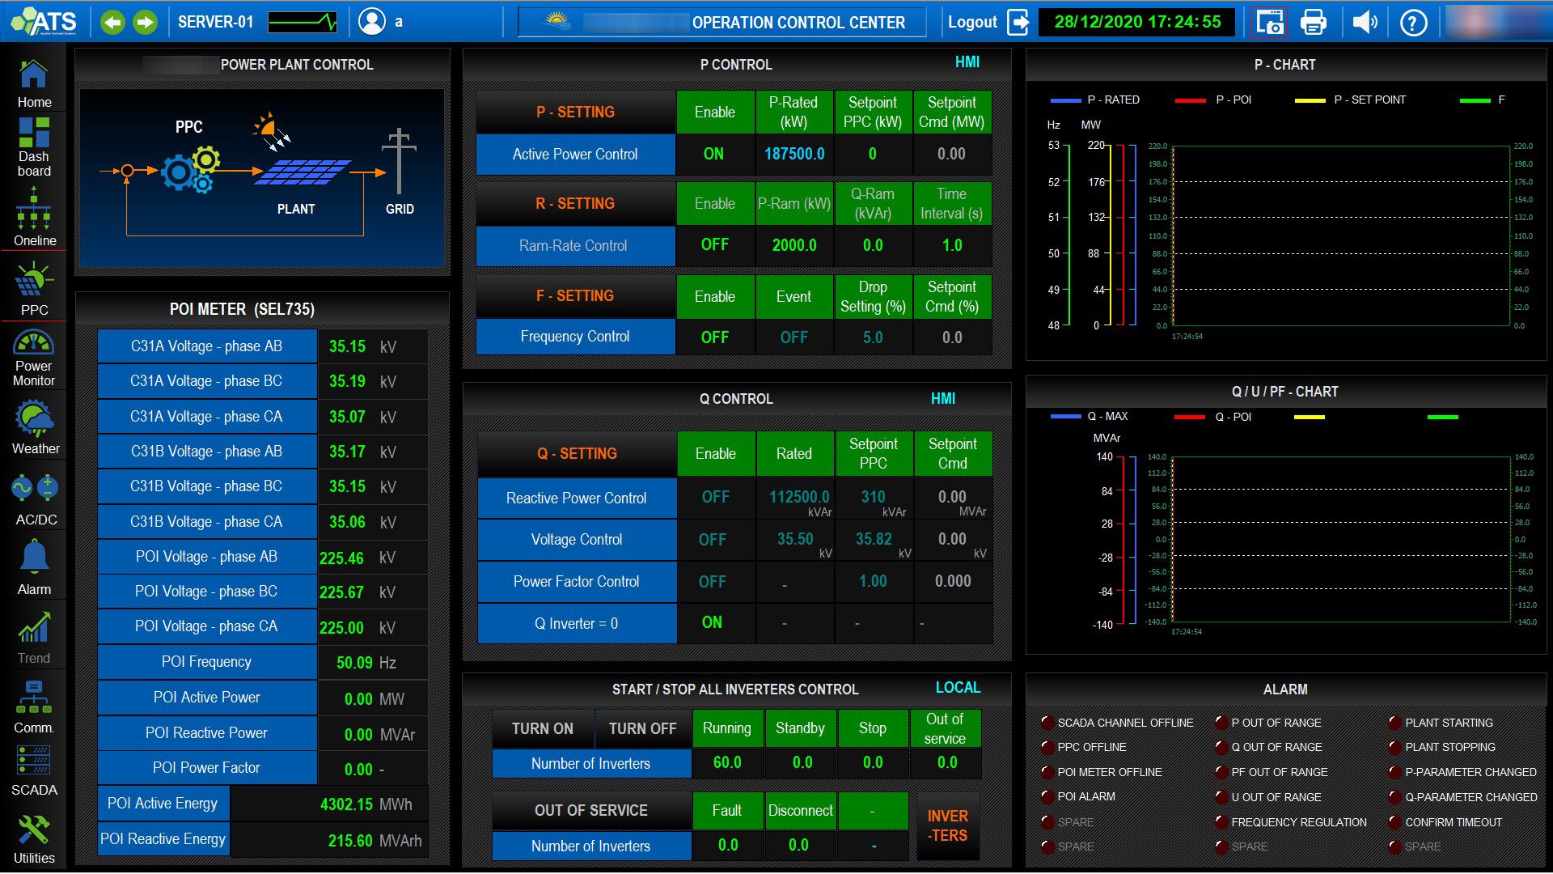Go to the AC/DC page
Image resolution: width=1553 pixels, height=874 pixels.
[36, 499]
